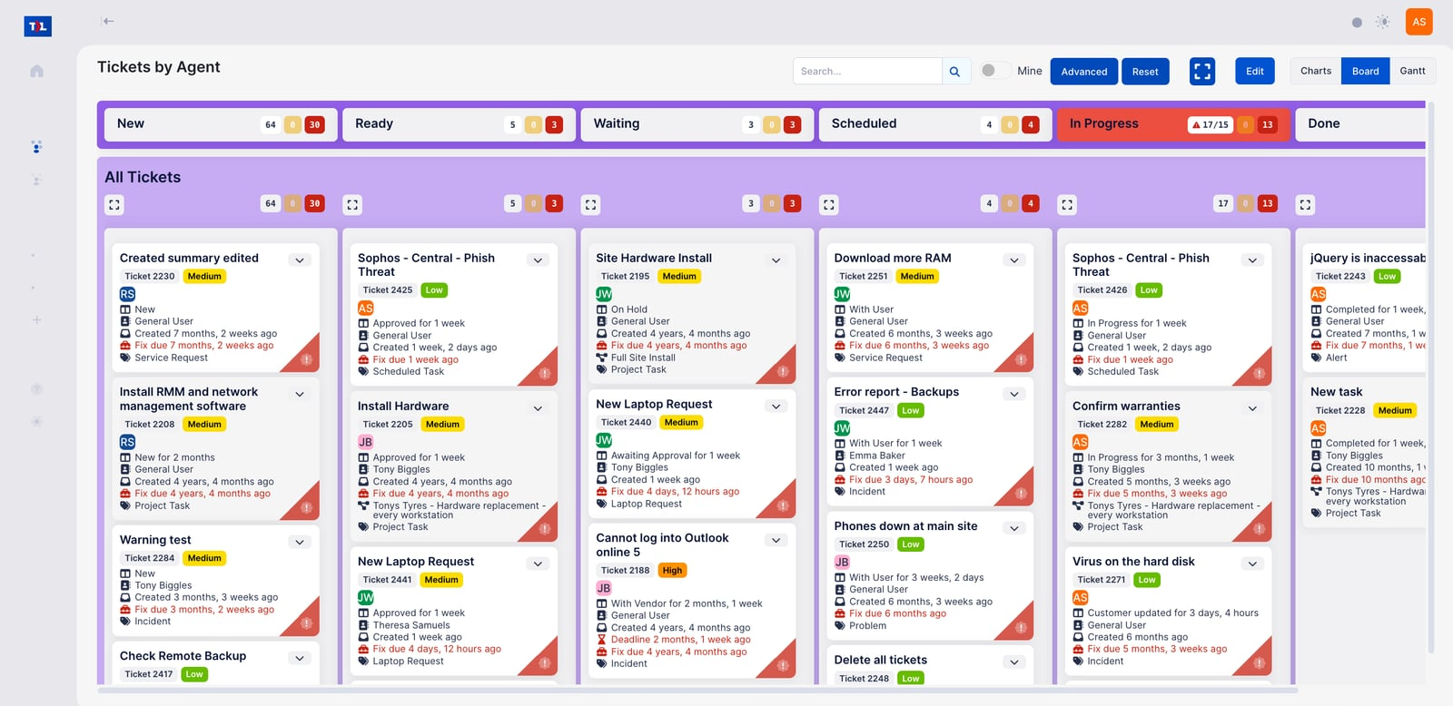The width and height of the screenshot is (1453, 706).
Task: Focus the Search input field
Action: coord(867,72)
